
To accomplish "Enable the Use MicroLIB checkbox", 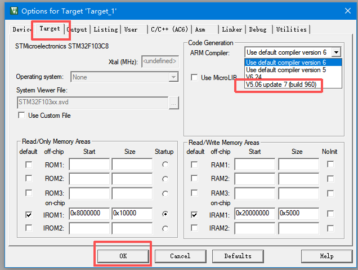I will 194,77.
